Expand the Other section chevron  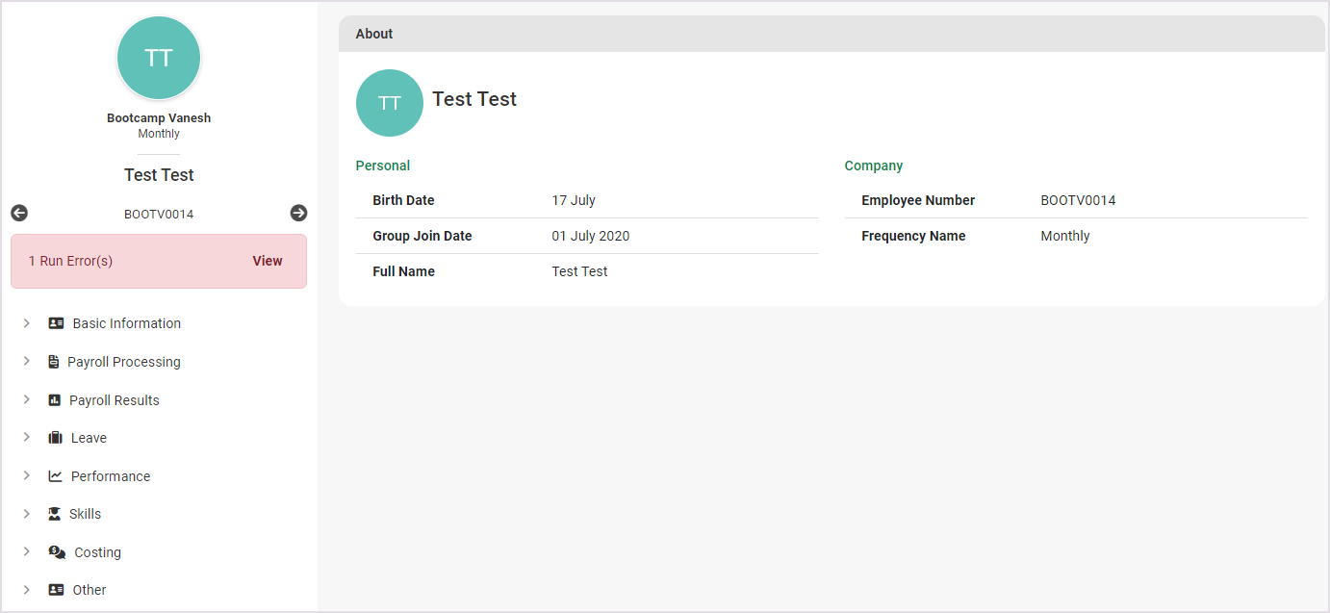pyautogui.click(x=27, y=590)
